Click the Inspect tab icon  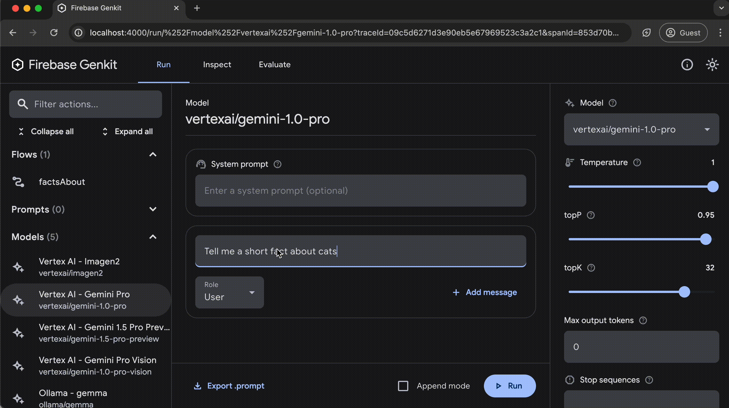click(x=217, y=65)
